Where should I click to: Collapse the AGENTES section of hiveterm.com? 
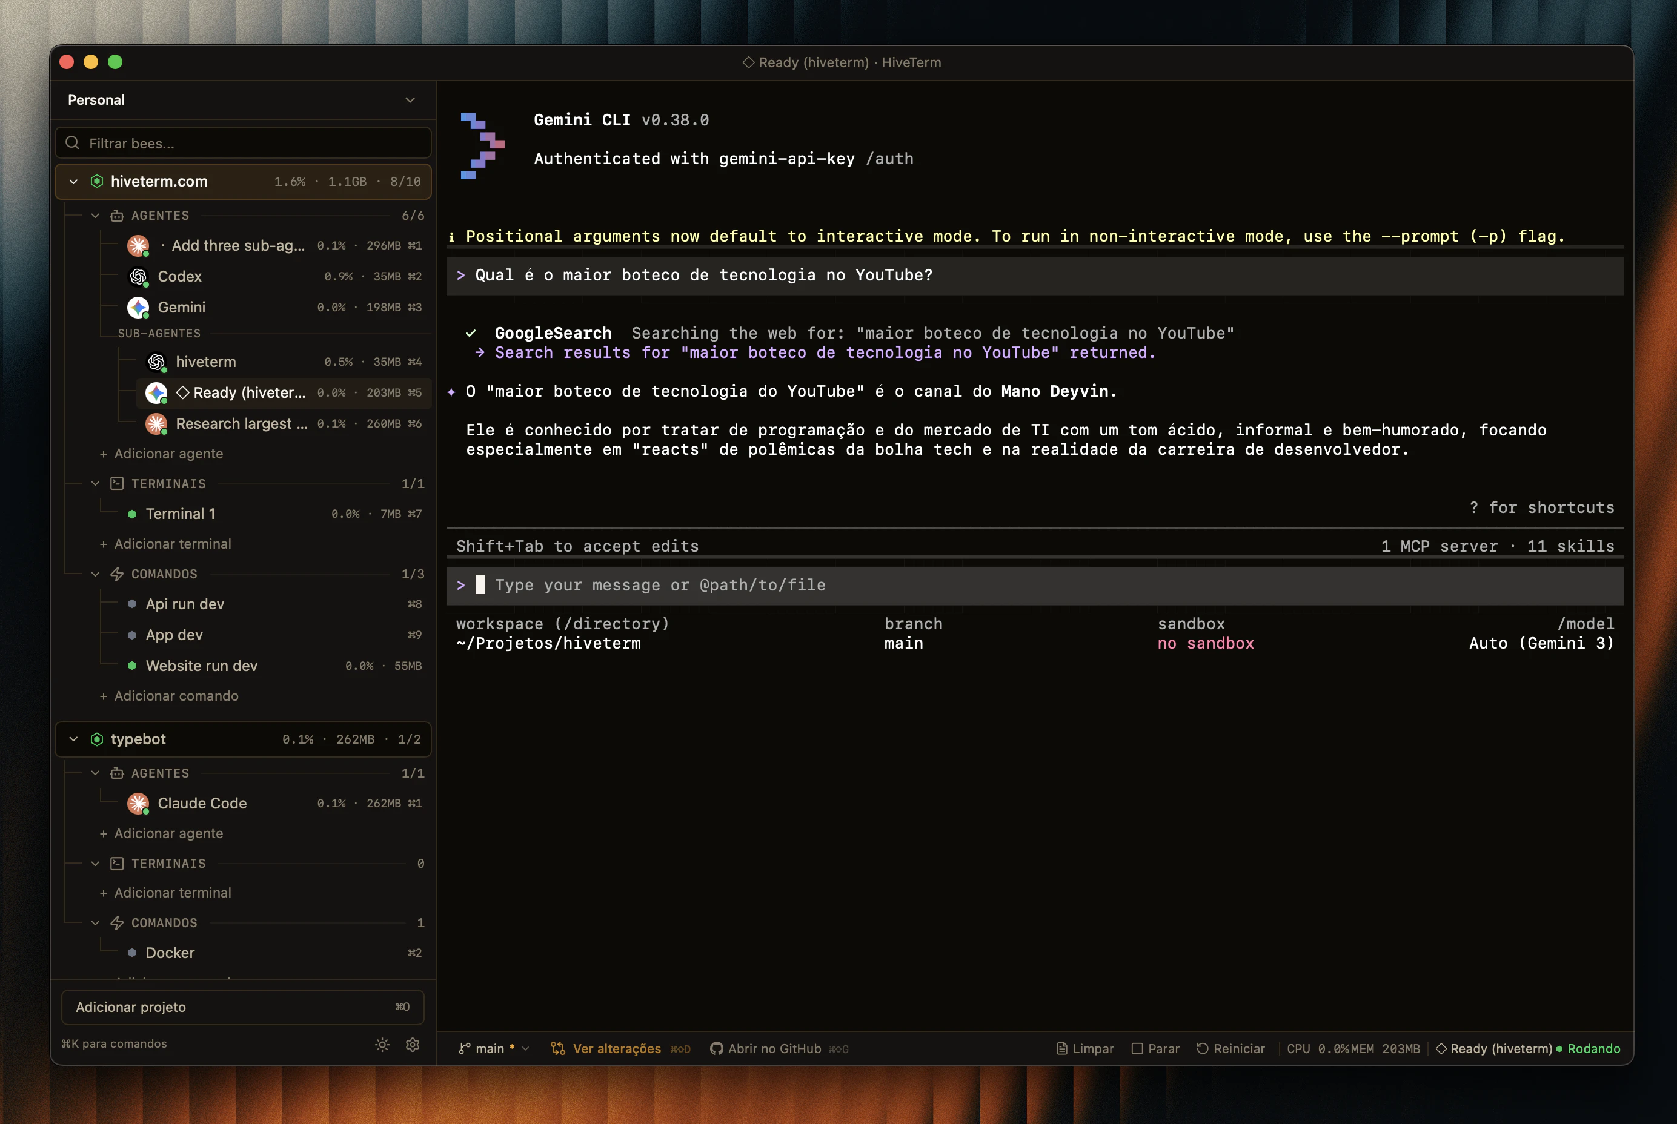(x=95, y=215)
